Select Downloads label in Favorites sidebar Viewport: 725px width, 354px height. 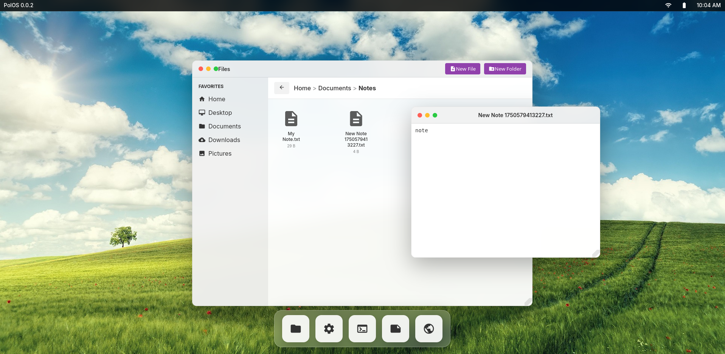[224, 140]
